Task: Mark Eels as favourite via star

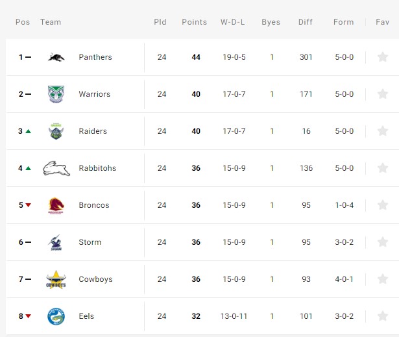Action: (383, 316)
